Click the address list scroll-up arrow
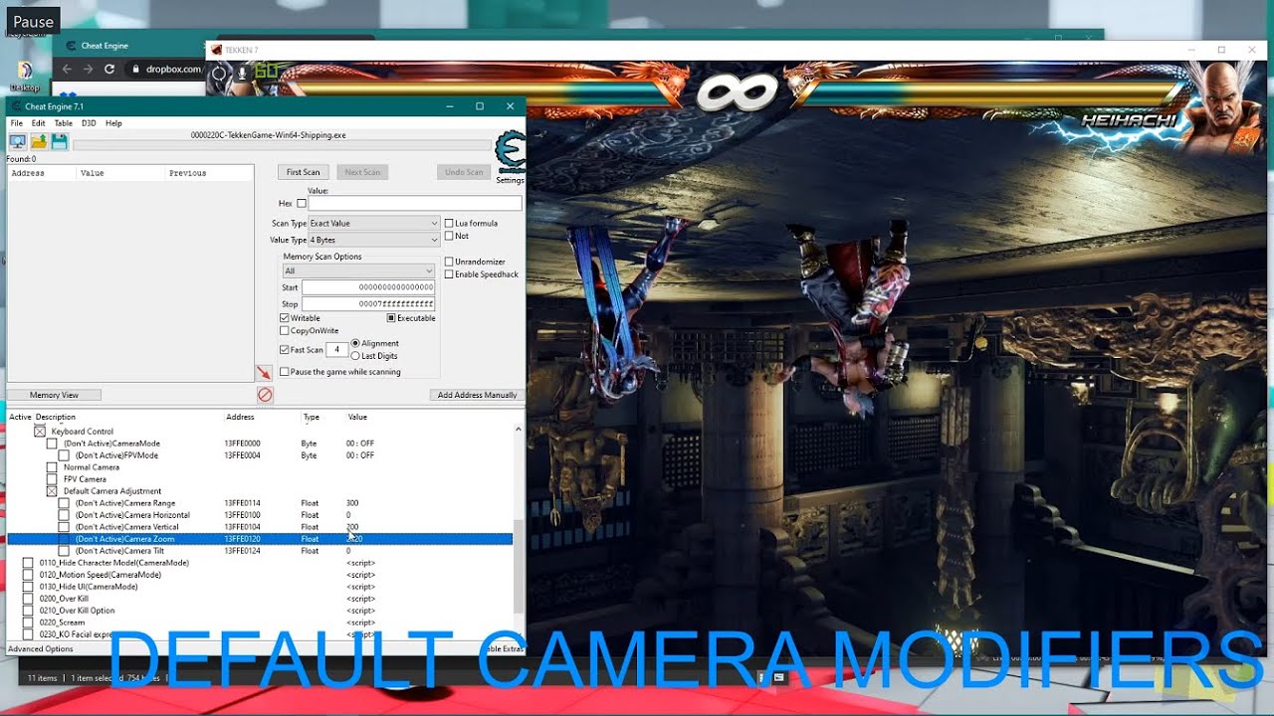 click(518, 429)
